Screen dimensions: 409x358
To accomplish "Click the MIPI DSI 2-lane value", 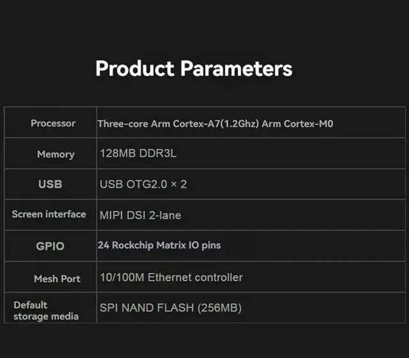I will pos(141,215).
